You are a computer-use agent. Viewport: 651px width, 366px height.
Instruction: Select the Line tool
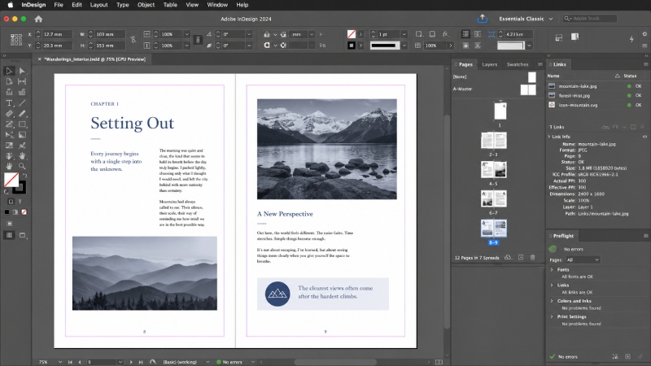22,103
